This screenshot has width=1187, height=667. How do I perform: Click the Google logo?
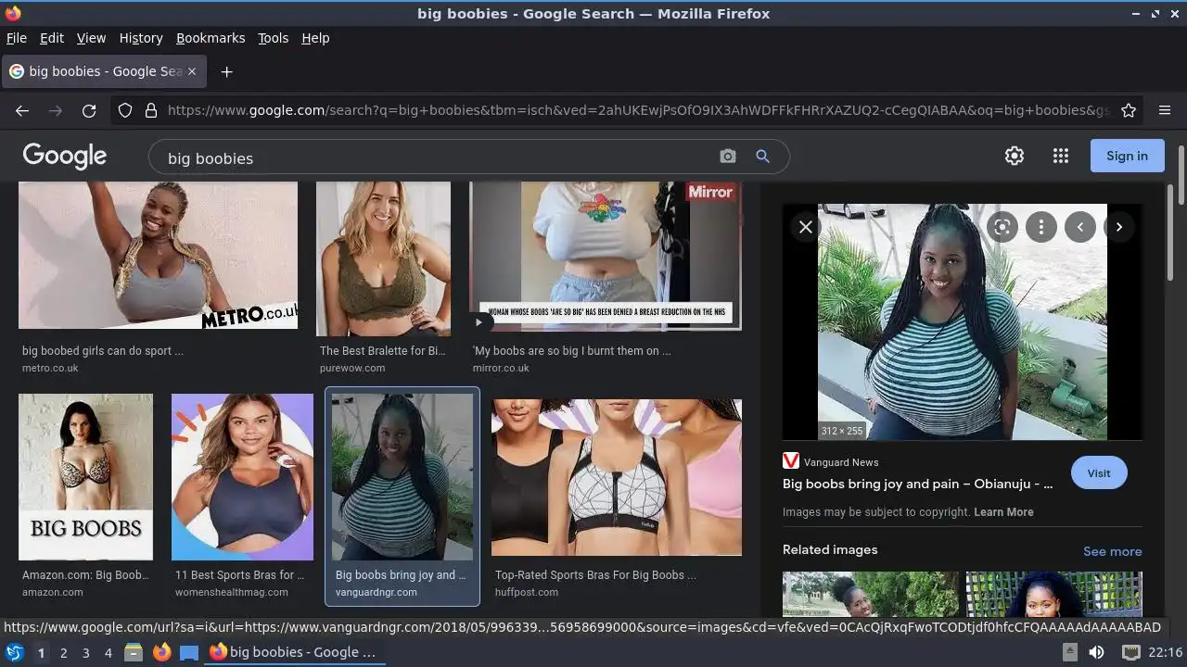pyautogui.click(x=65, y=156)
